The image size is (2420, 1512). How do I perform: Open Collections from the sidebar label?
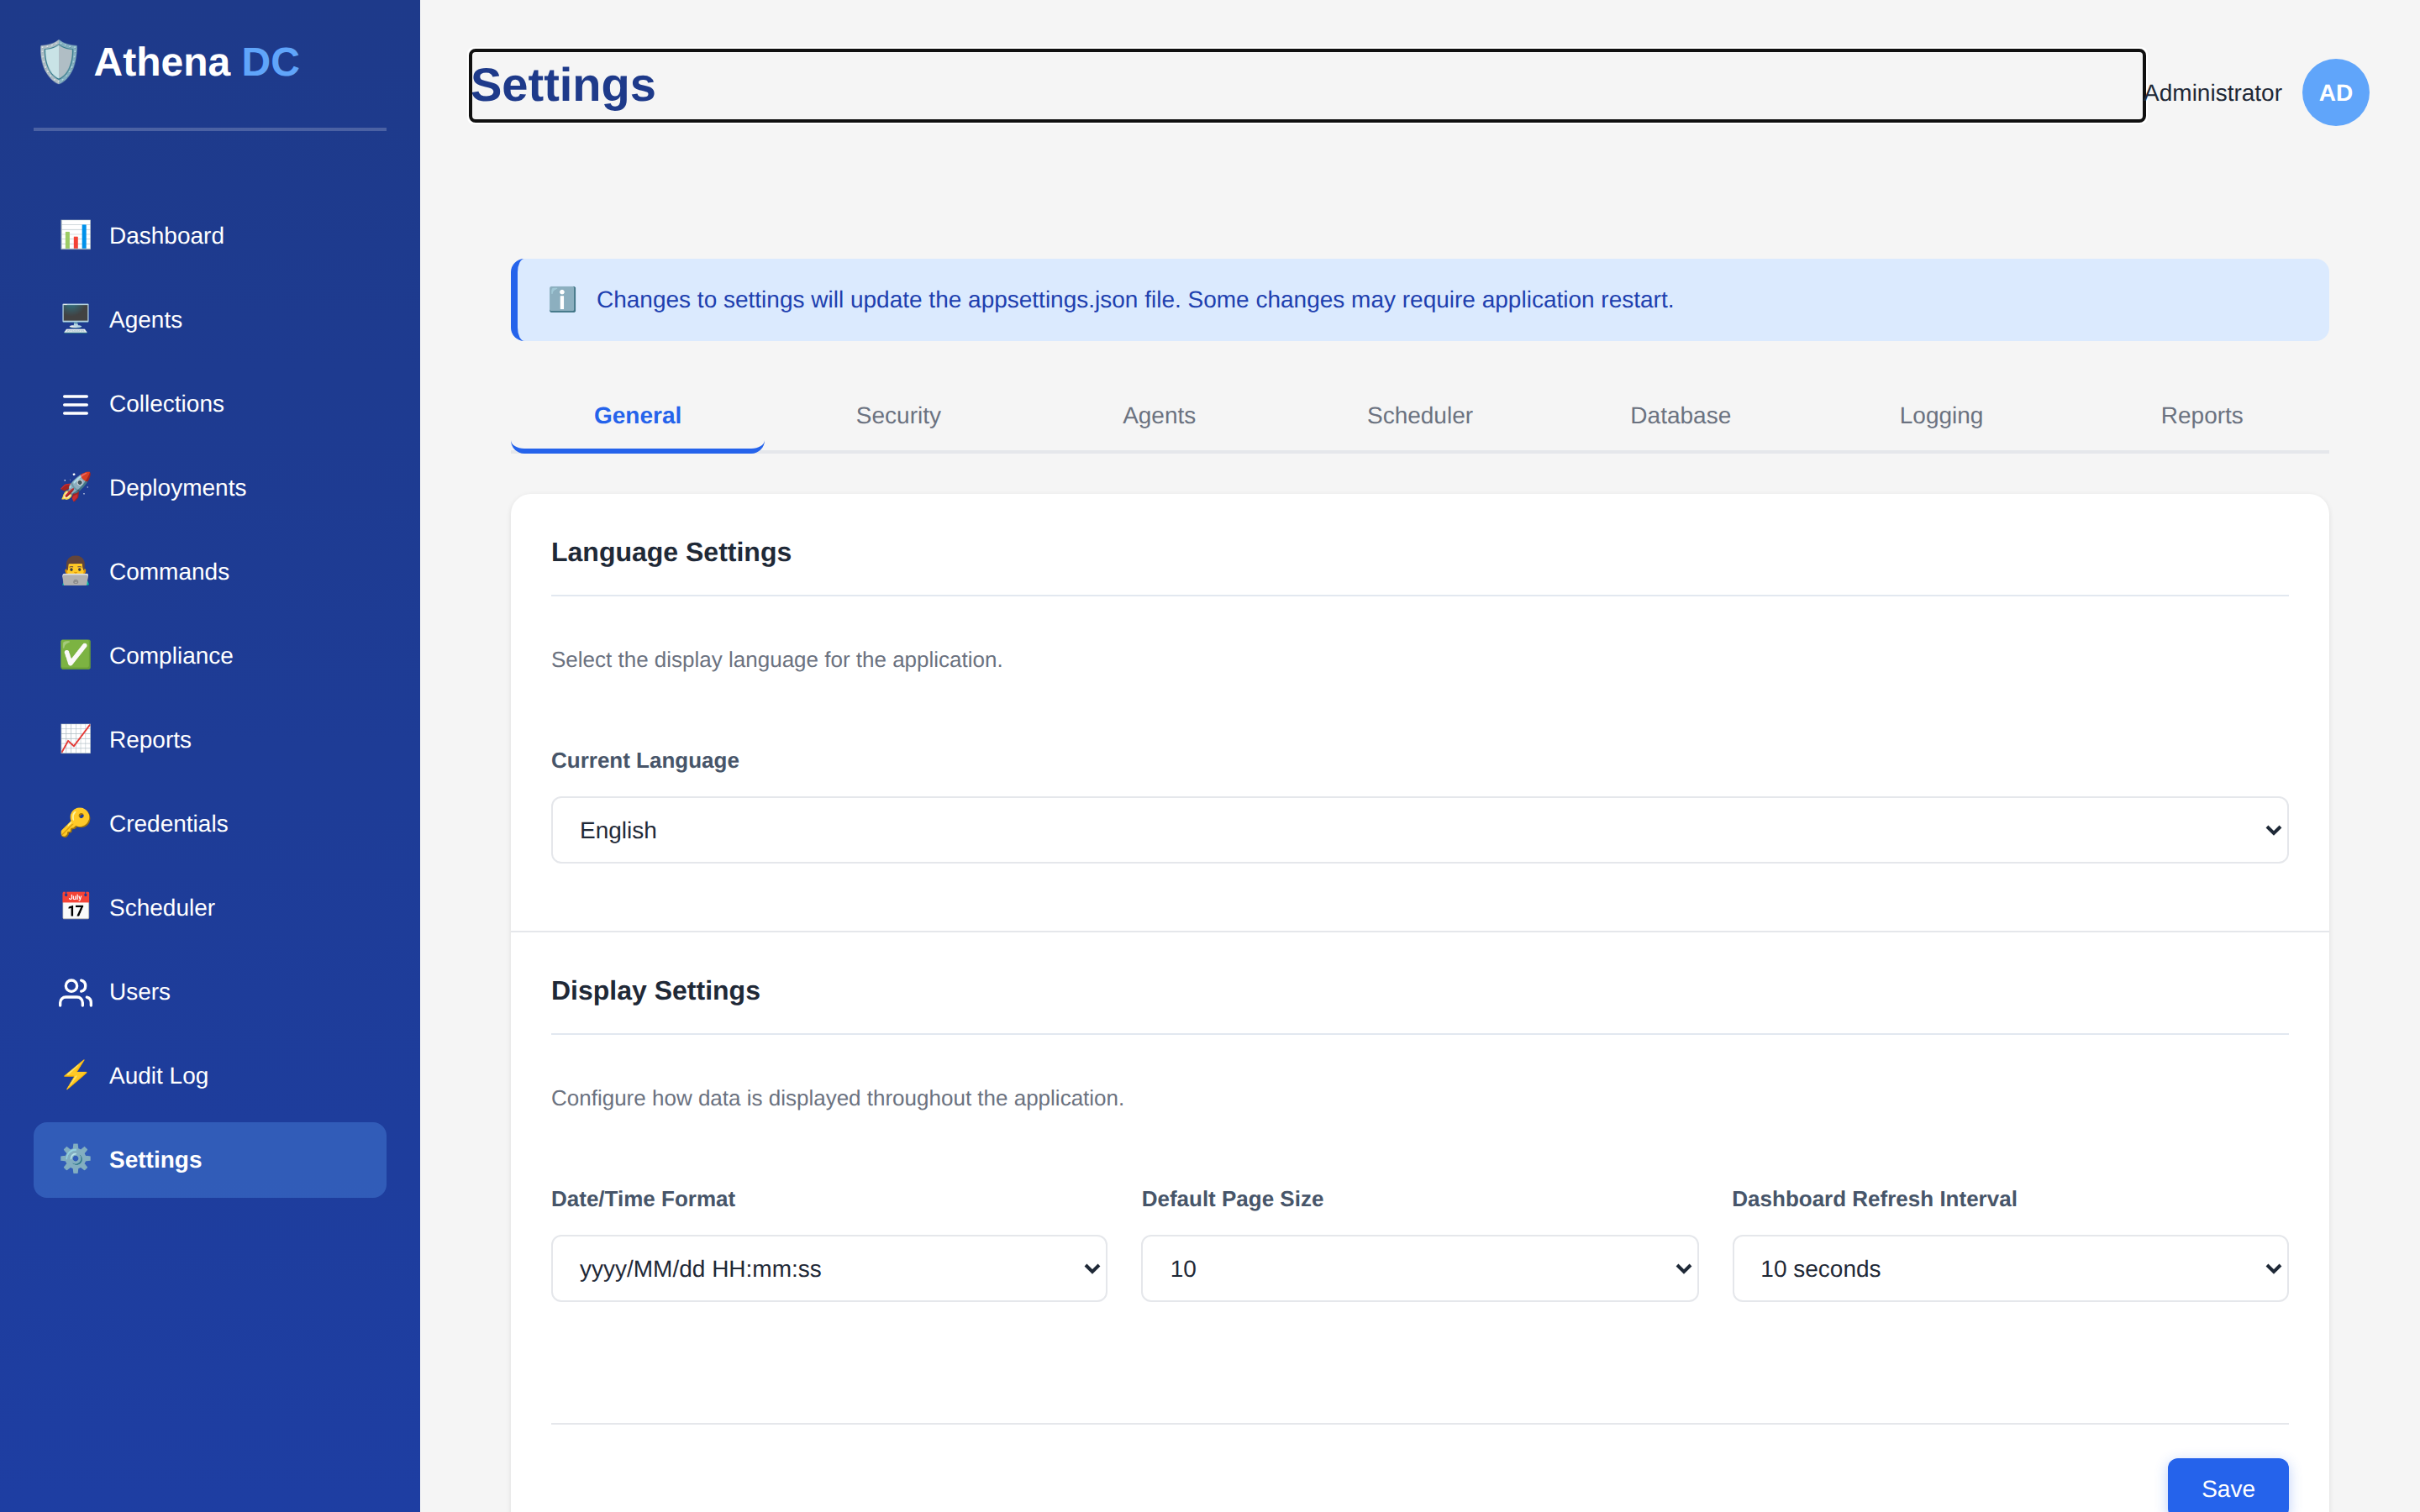pyautogui.click(x=166, y=403)
